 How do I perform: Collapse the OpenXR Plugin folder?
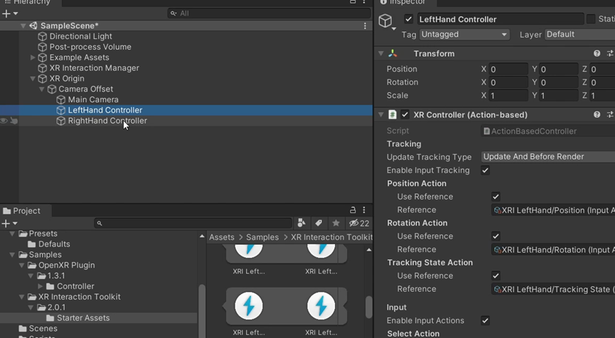21,266
